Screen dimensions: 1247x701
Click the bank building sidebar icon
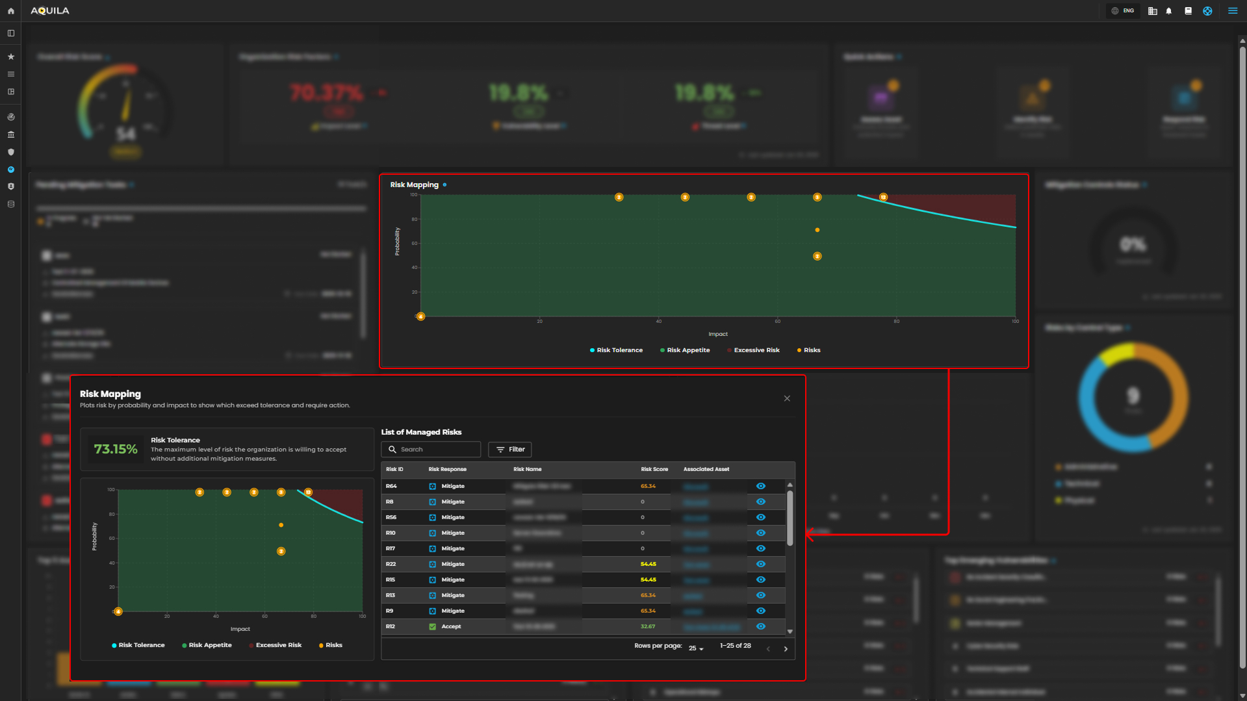11,134
